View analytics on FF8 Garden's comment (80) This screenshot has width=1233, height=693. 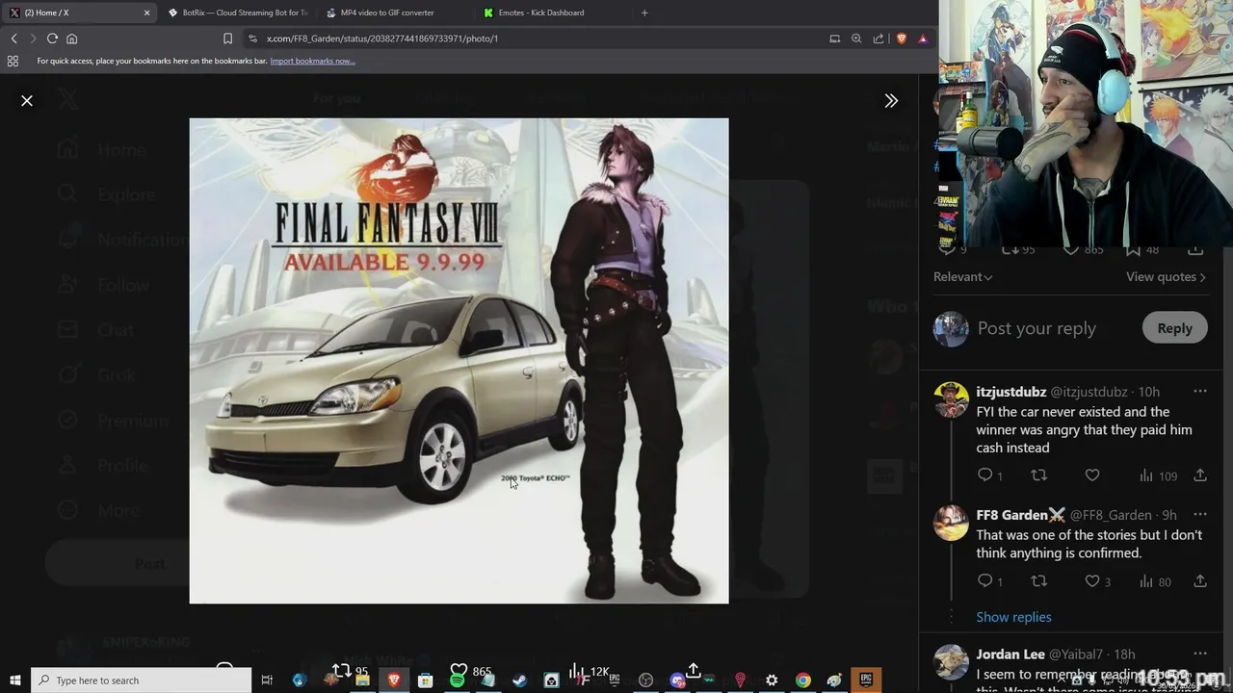[1155, 581]
